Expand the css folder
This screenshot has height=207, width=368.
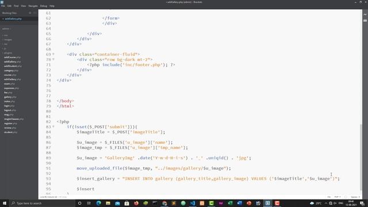[x=6, y=35]
